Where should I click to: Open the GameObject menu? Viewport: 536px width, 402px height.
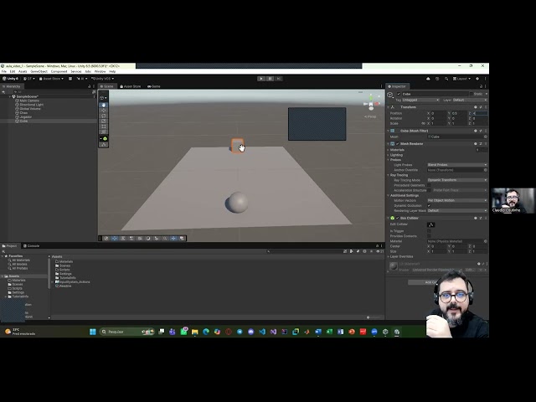point(39,71)
